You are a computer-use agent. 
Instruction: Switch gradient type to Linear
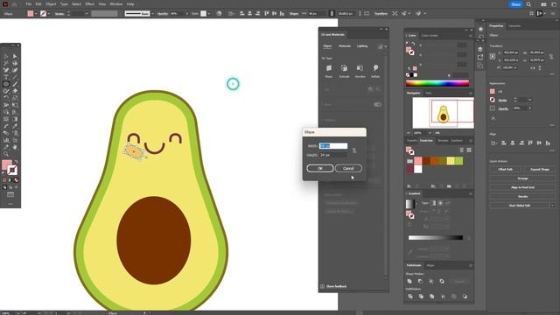[433, 203]
